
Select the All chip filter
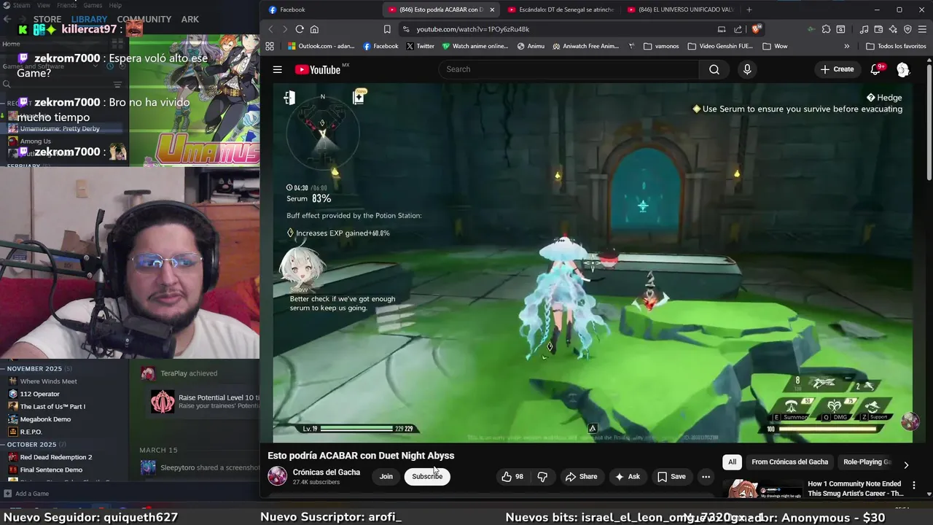732,462
